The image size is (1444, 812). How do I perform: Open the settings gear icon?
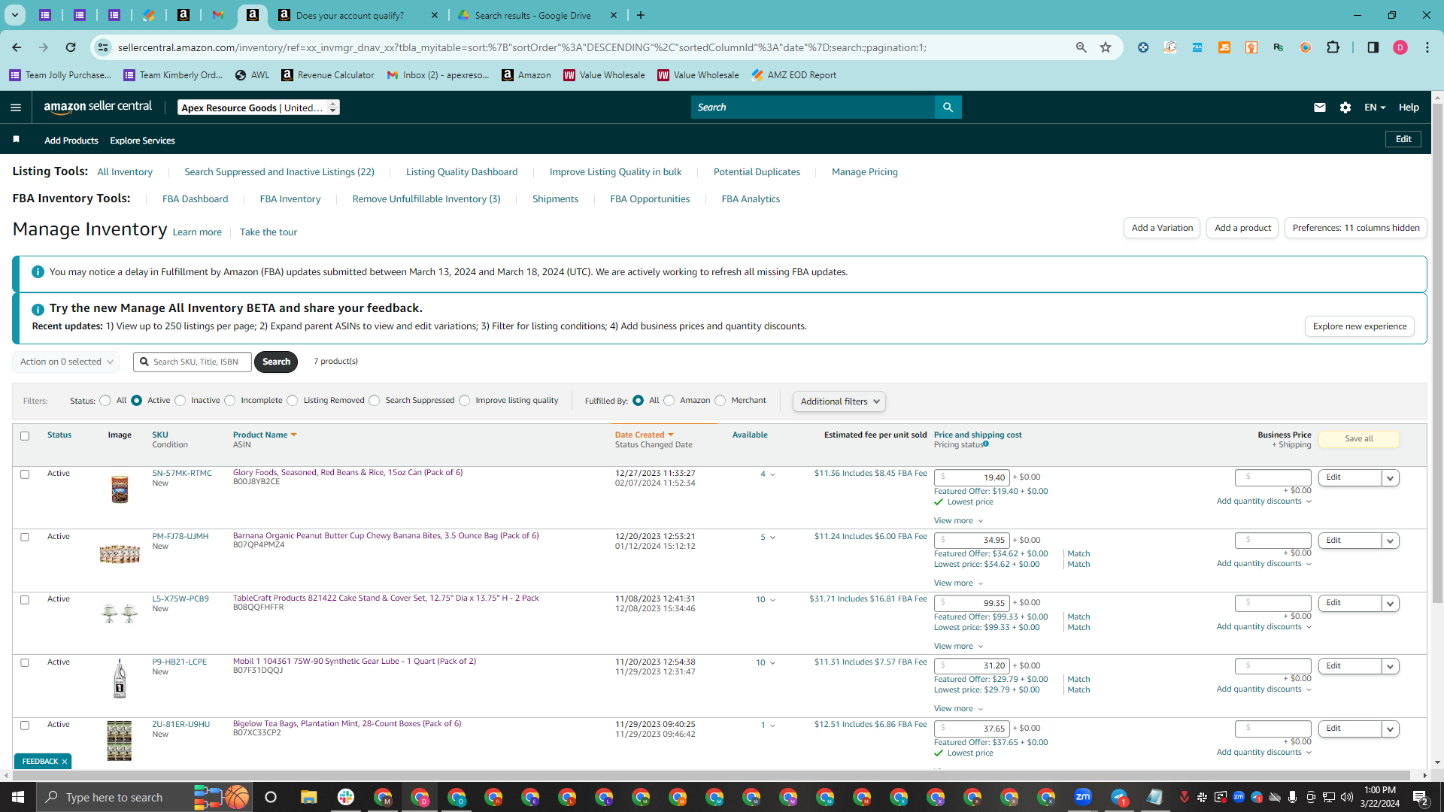(x=1345, y=108)
